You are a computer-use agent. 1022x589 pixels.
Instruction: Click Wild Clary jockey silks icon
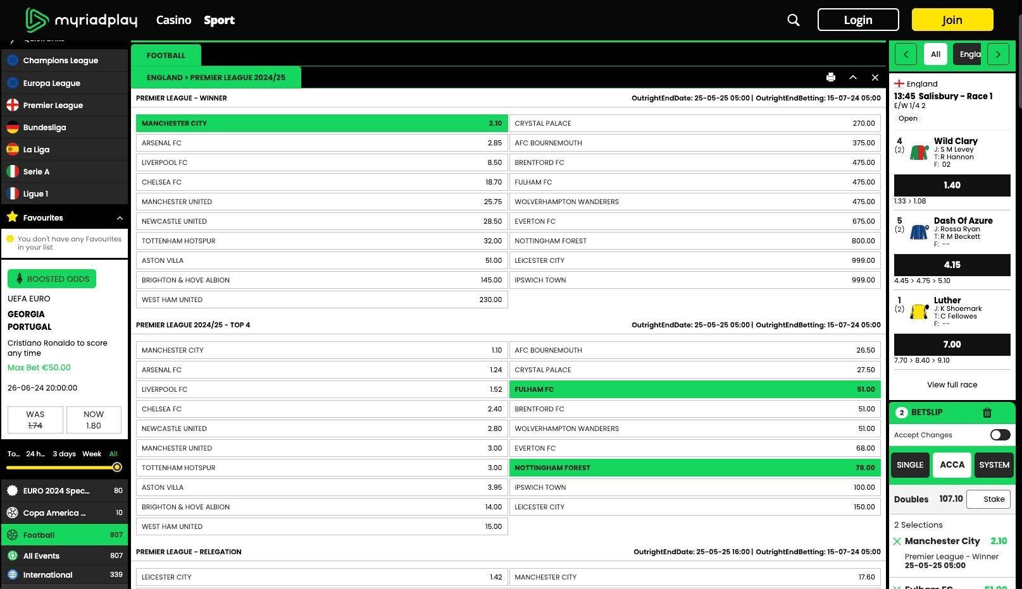pyautogui.click(x=919, y=152)
